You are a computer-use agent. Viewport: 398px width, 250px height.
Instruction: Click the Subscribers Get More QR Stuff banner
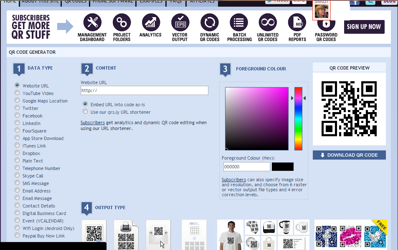[31, 27]
